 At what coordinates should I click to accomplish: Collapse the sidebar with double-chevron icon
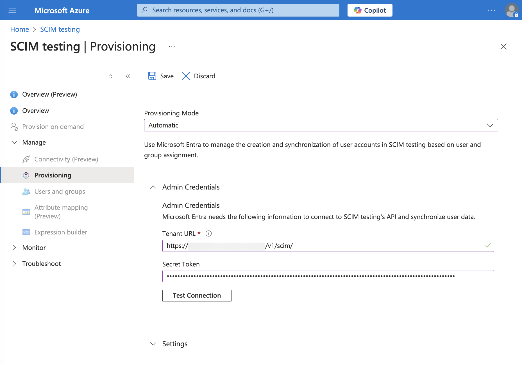point(128,76)
